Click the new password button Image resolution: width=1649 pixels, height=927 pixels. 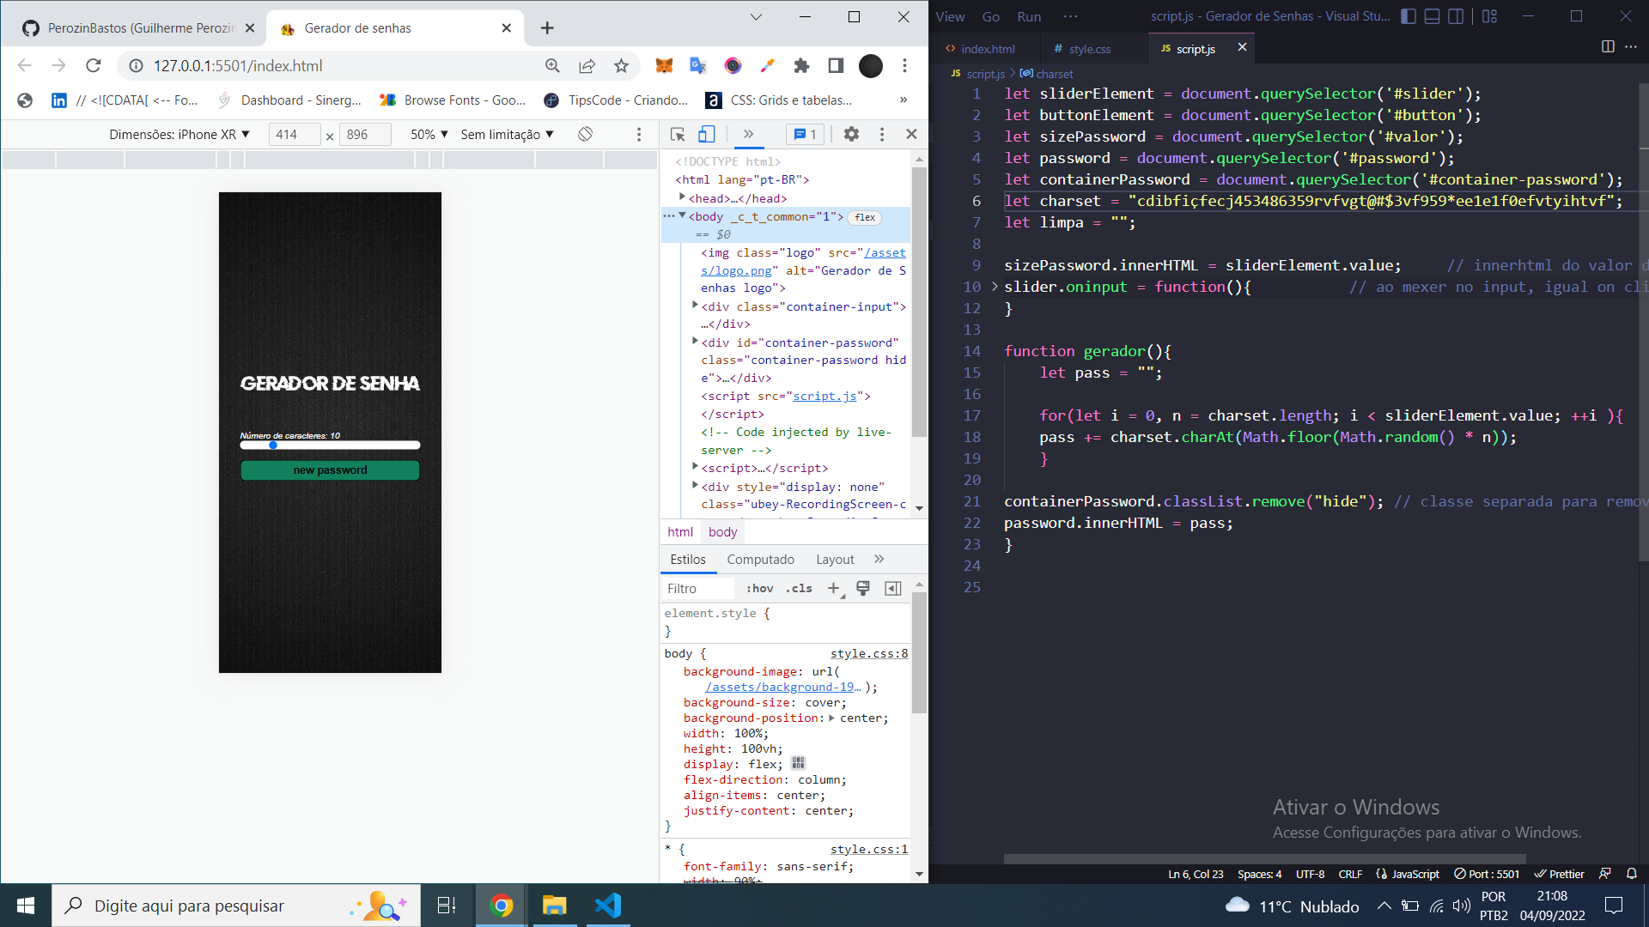coord(330,470)
